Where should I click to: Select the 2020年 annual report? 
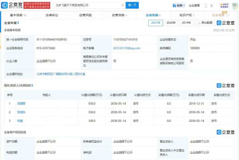[171, 23]
